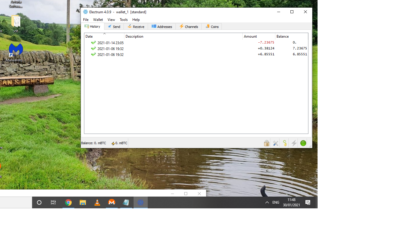Viewport: 401px width, 226px height.
Task: Open network status via the green circle indicator
Action: tap(303, 143)
